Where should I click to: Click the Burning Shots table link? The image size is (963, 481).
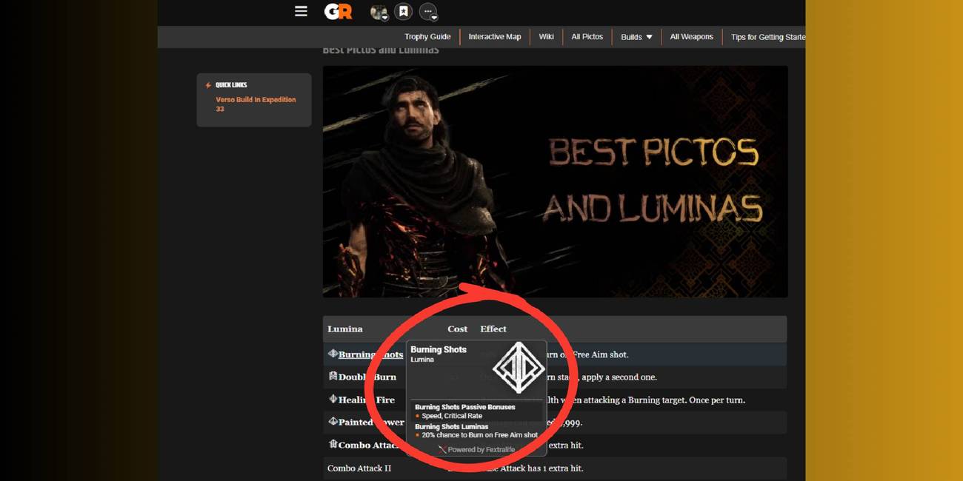(x=368, y=354)
